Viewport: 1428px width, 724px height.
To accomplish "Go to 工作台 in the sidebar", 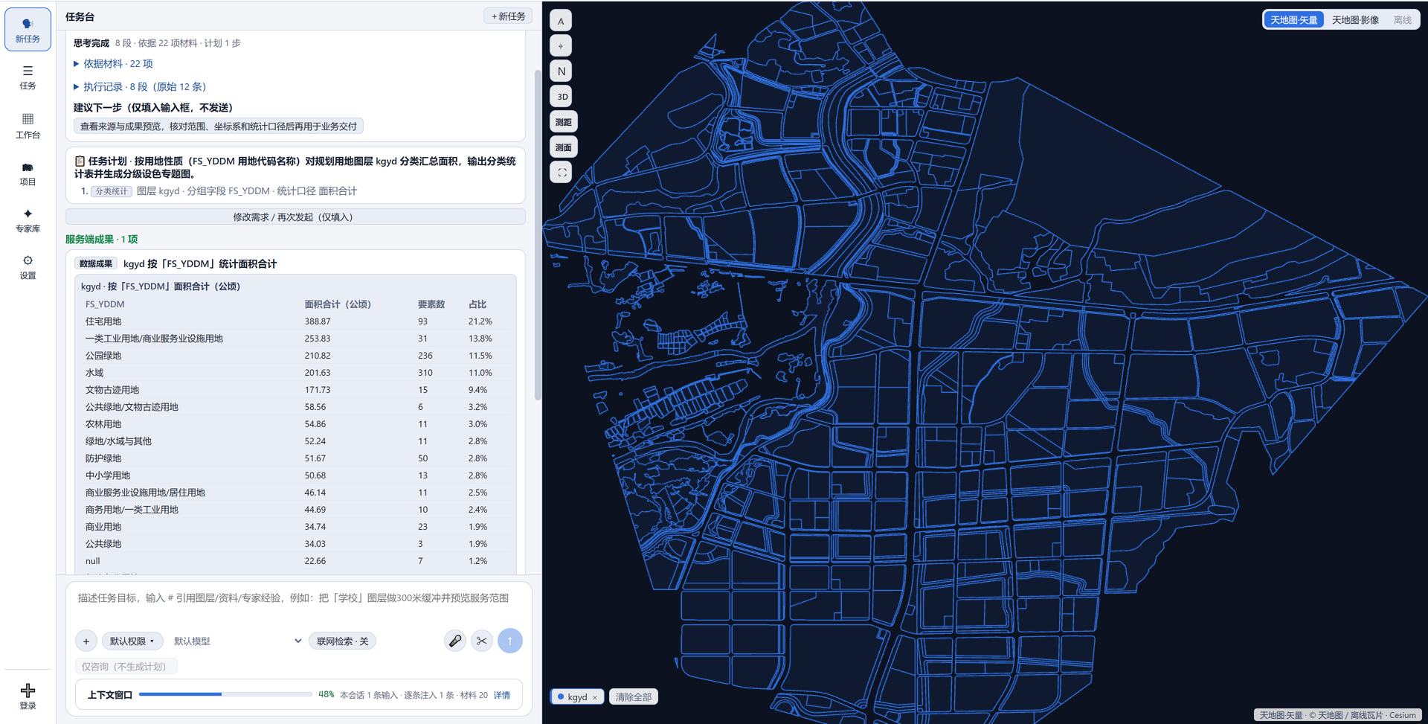I will click(28, 126).
